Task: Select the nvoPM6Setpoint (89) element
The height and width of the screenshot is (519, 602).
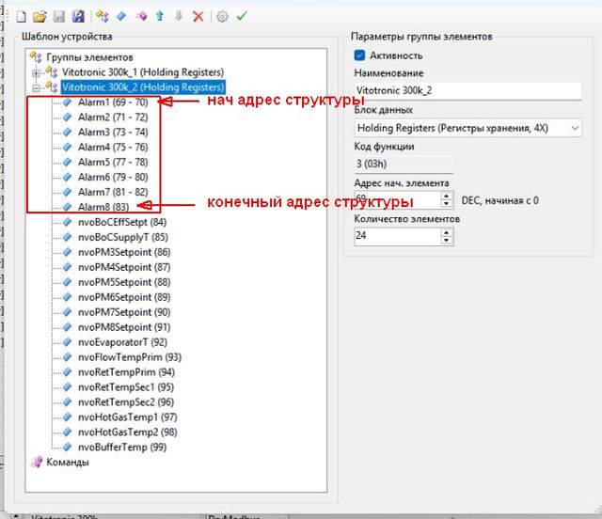Action: coord(124,297)
